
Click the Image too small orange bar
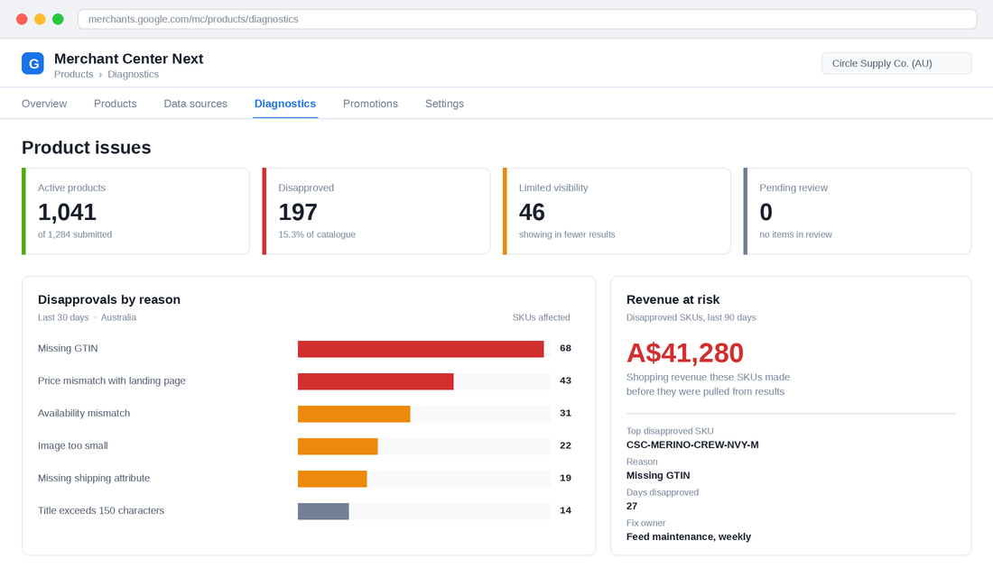(x=338, y=446)
